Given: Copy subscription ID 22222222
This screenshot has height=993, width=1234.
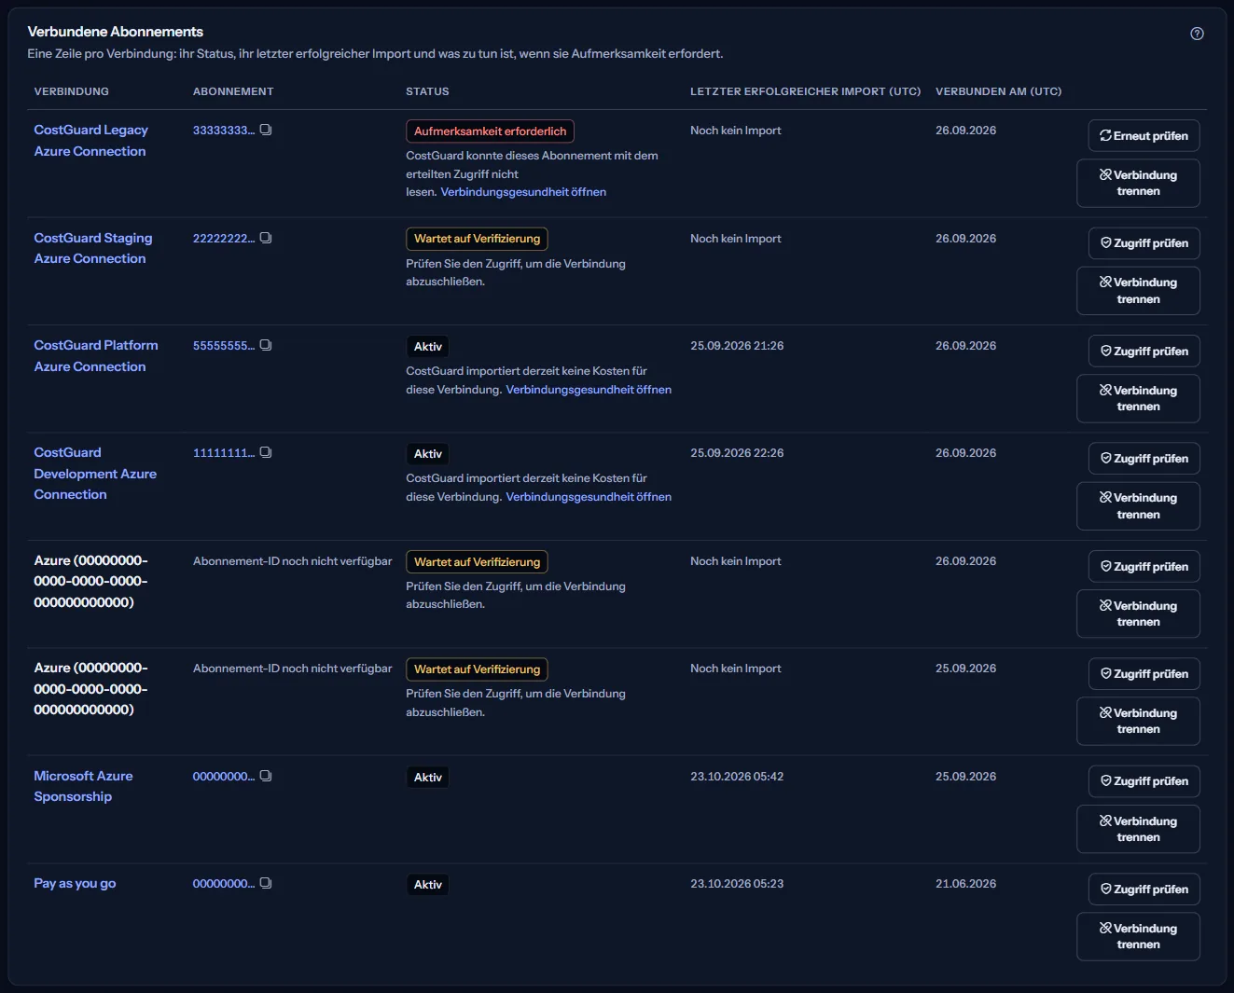Looking at the screenshot, I should 266,238.
